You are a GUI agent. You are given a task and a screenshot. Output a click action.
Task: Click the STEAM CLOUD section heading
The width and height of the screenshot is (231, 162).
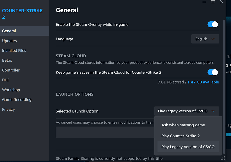click(x=71, y=56)
